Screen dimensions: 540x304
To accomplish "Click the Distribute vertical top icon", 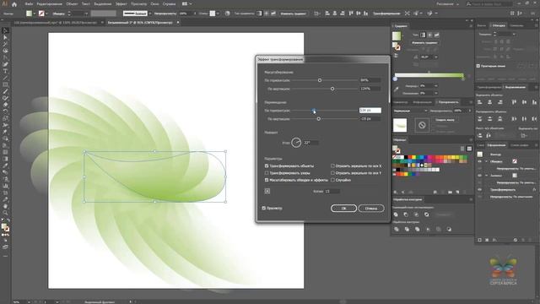I will point(479,119).
